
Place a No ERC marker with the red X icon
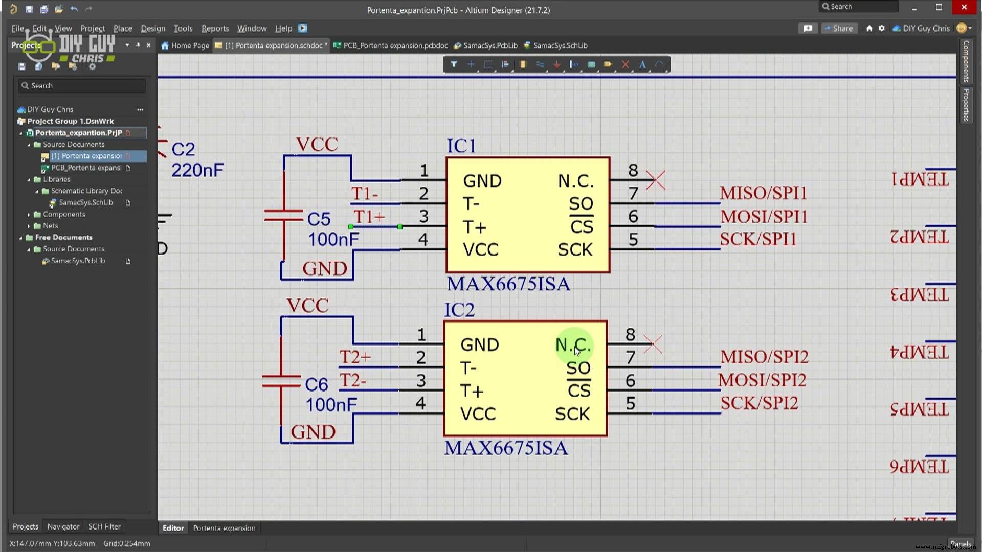[x=626, y=64]
